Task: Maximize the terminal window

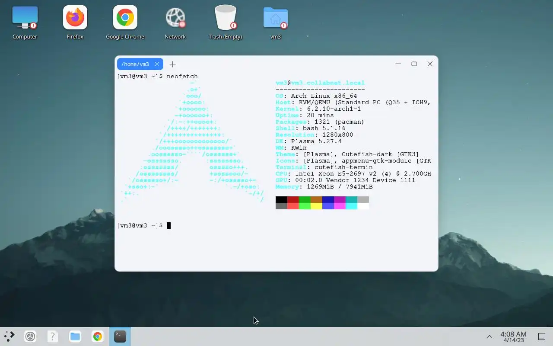Action: (x=414, y=64)
